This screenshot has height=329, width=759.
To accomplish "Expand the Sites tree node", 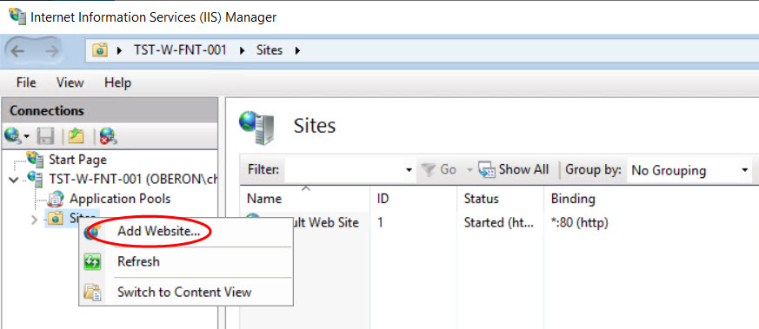I will [x=34, y=220].
